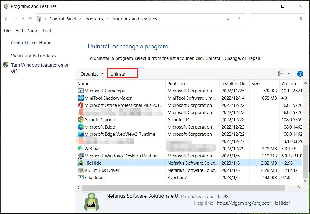Screen dimensions: 310x214
Task: Click the Windows features shield icon
Action: 6,65
